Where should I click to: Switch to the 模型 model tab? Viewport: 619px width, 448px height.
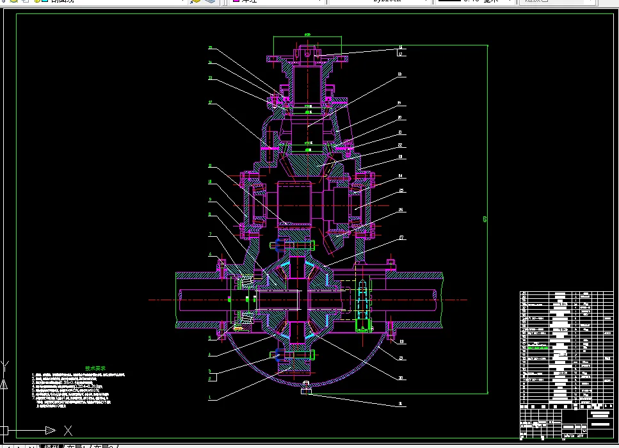pyautogui.click(x=51, y=447)
